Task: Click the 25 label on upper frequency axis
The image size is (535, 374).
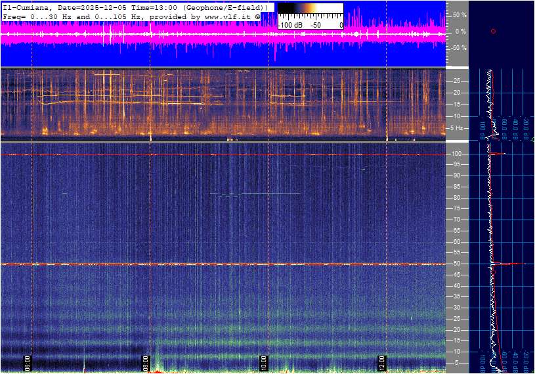Action: click(x=458, y=81)
